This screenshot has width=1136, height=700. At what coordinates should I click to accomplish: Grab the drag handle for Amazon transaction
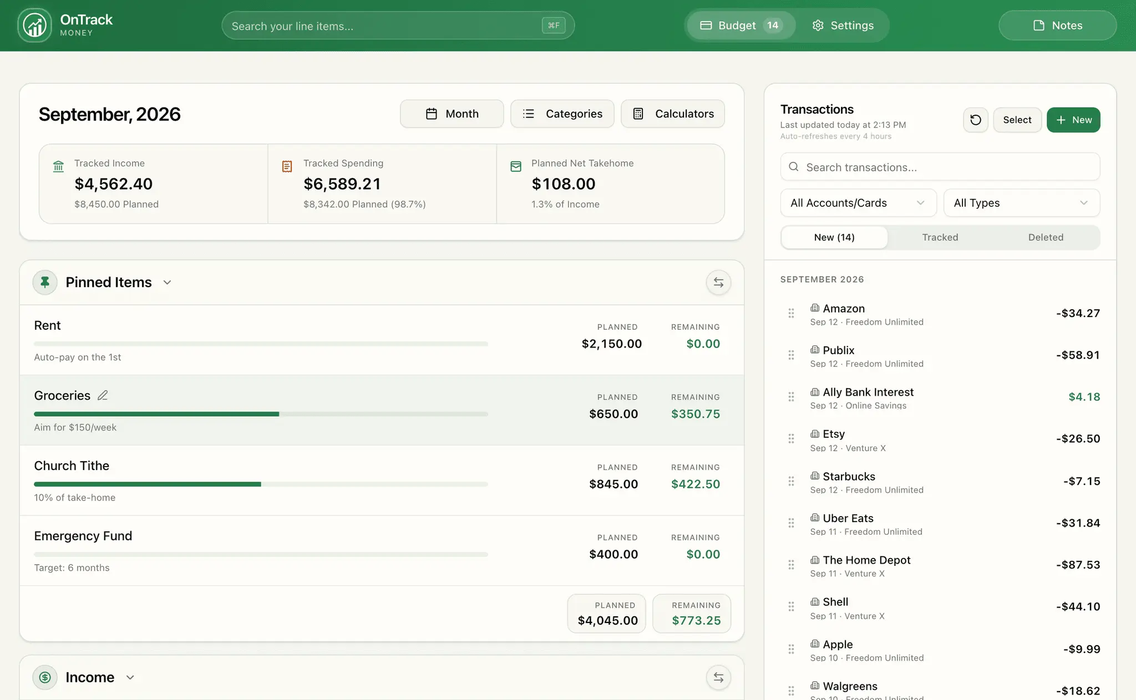click(791, 313)
